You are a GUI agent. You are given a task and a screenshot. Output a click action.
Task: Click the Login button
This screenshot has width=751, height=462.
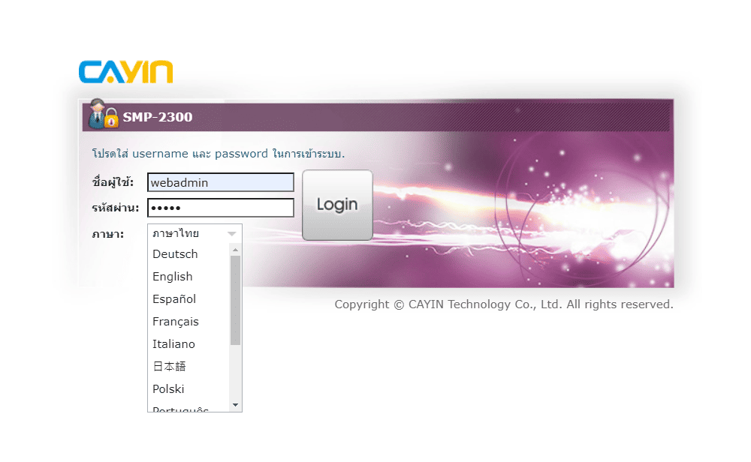[337, 205]
